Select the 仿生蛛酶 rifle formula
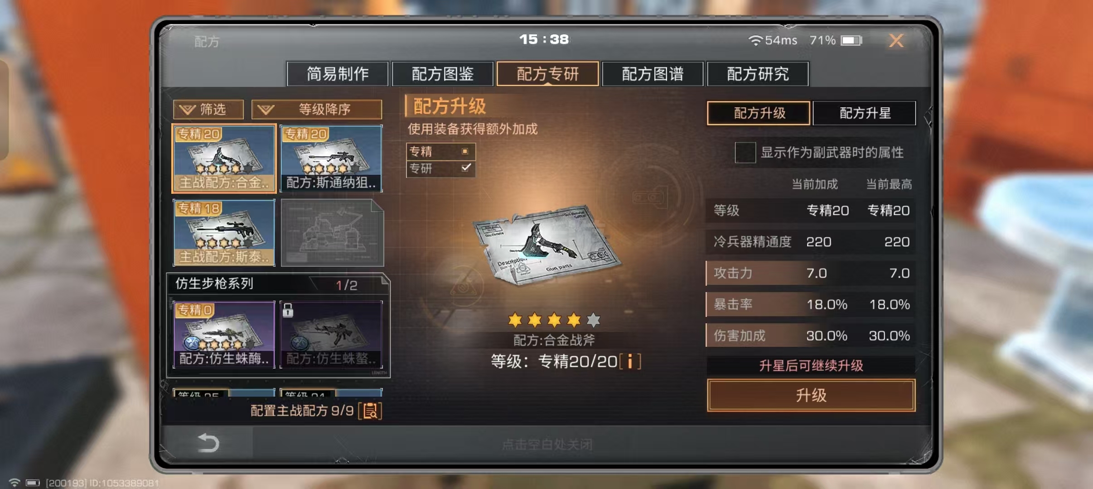Image resolution: width=1093 pixels, height=489 pixels. click(x=224, y=335)
